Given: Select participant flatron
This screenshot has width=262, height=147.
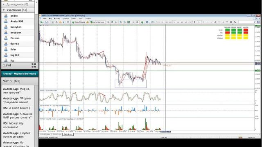Looking at the screenshot, I should point(18,44).
